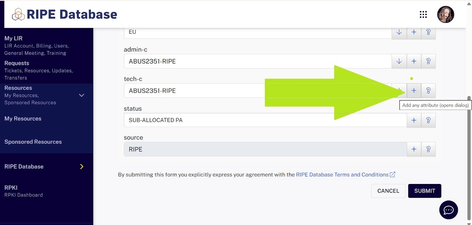The width and height of the screenshot is (472, 225).
Task: Add attribute after status
Action: point(414,120)
